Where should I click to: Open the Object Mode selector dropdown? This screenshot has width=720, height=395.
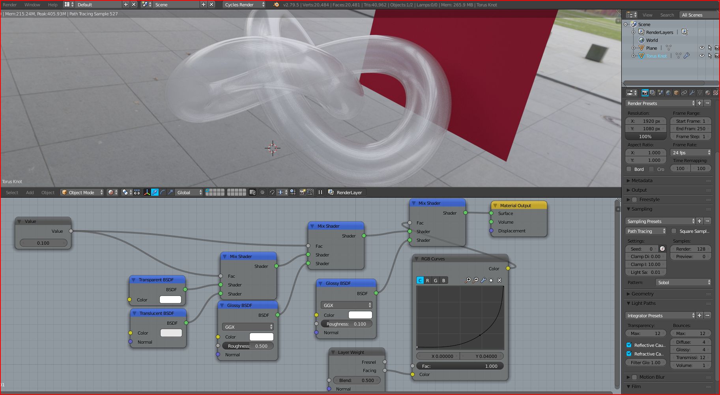pyautogui.click(x=82, y=192)
